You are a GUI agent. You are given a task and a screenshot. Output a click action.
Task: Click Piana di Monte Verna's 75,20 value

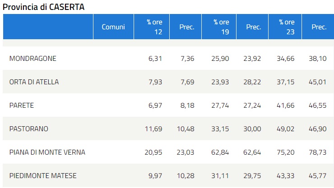(x=287, y=152)
